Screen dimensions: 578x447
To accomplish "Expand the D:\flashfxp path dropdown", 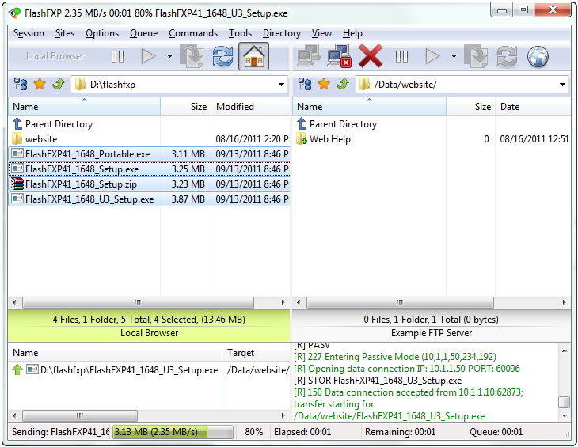I will 281,85.
